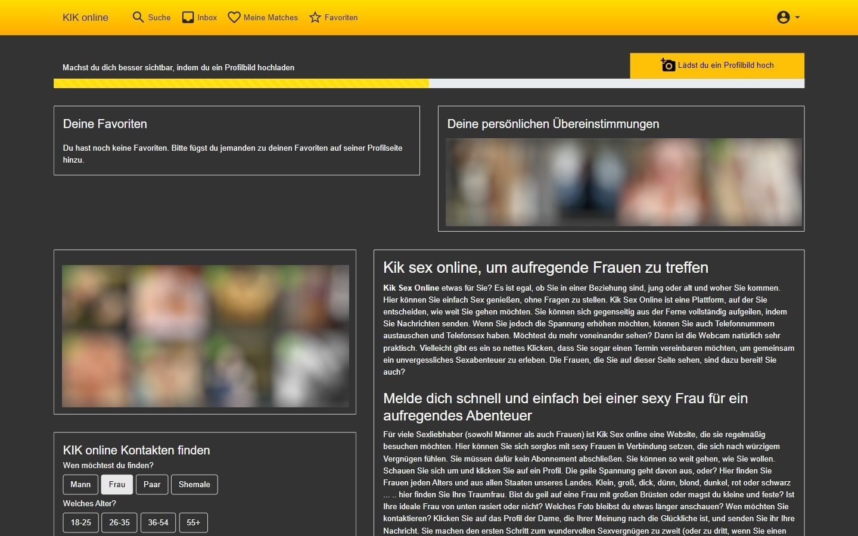Click 'Wen möchtest du finden?' label
The height and width of the screenshot is (536, 858).
(108, 465)
